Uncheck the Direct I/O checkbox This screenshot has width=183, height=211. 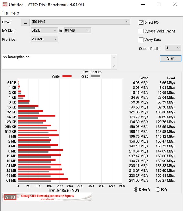click(x=141, y=22)
